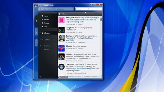Click the SwagBucks username
This screenshot has width=164, height=92.
(x=70, y=28)
